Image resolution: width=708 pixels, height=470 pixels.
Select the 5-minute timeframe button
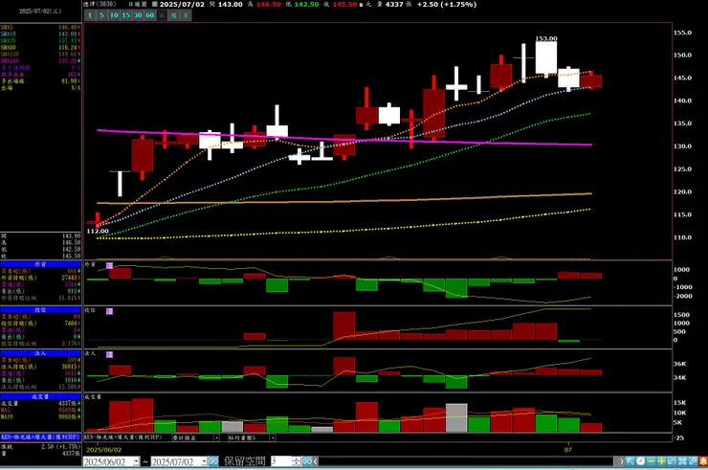click(102, 15)
